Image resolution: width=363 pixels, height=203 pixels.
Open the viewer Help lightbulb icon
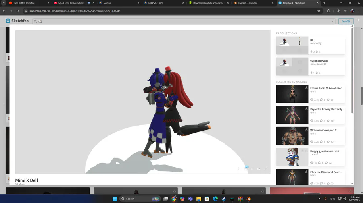point(238,168)
